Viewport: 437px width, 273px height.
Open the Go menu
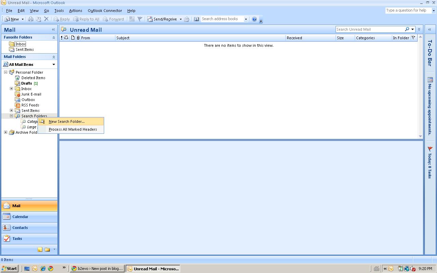(46, 11)
